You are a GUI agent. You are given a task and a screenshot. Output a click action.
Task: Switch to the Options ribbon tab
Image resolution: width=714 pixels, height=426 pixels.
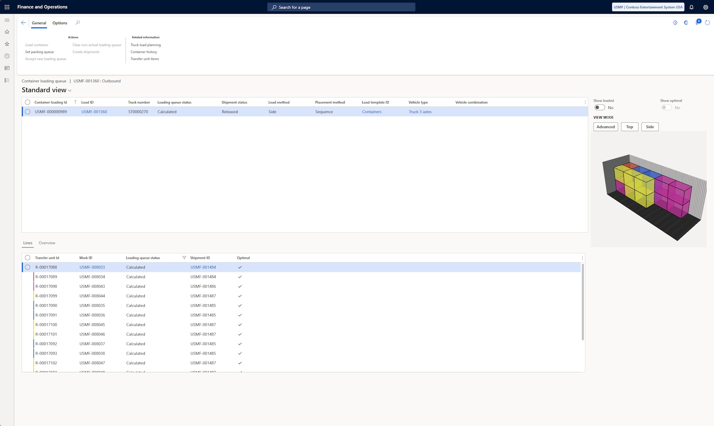[x=60, y=23]
